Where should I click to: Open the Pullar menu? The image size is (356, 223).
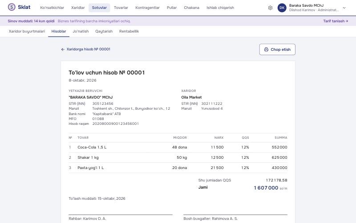click(172, 8)
